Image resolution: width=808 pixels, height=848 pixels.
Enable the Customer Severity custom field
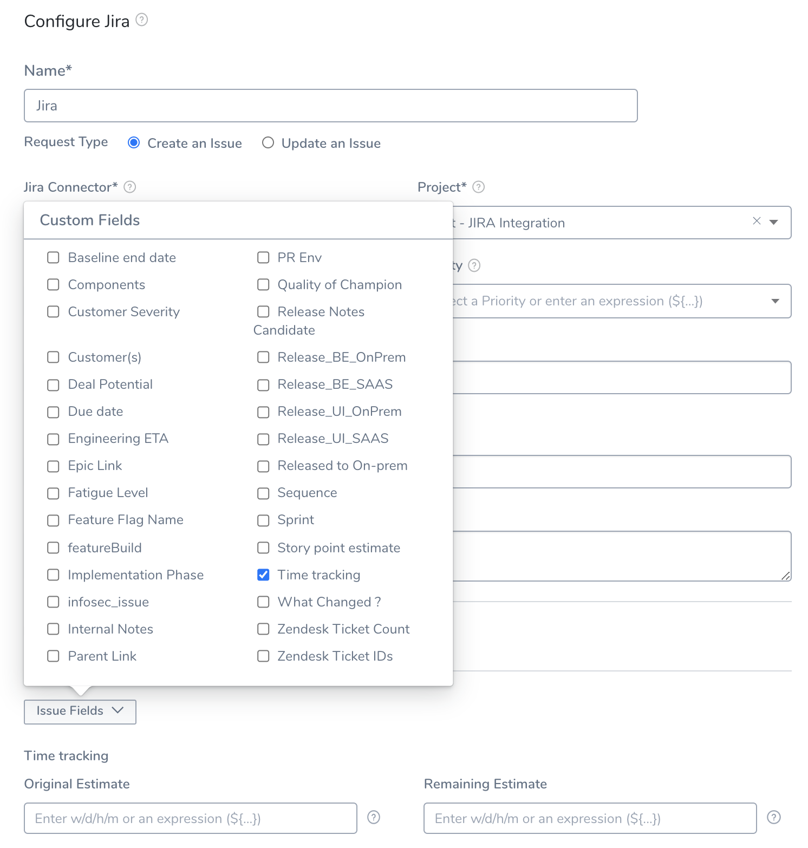pos(53,311)
